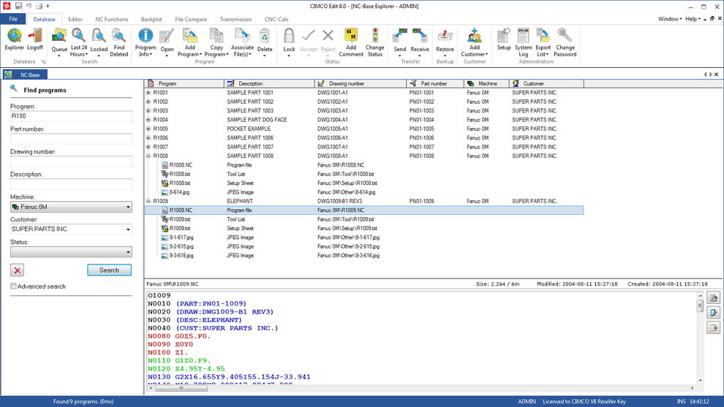Sort by the Description column header
The width and height of the screenshot is (724, 407).
269,83
